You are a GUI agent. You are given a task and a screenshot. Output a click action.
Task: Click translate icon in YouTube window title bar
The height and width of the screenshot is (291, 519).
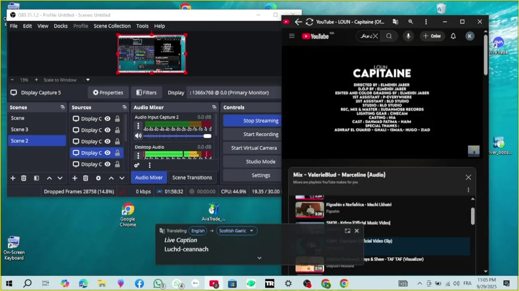click(x=395, y=22)
